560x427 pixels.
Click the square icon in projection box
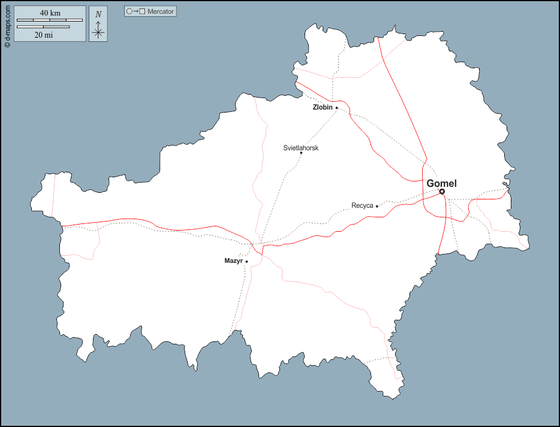pos(142,11)
